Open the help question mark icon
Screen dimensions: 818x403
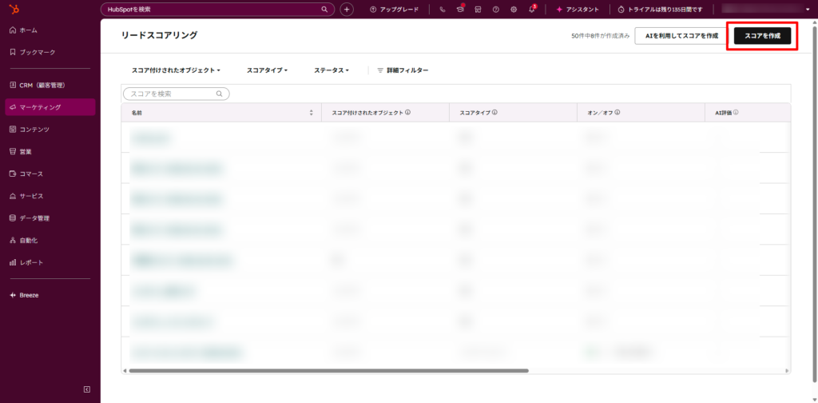[x=495, y=10]
